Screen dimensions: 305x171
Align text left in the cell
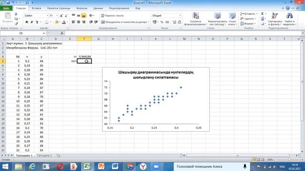click(73, 22)
